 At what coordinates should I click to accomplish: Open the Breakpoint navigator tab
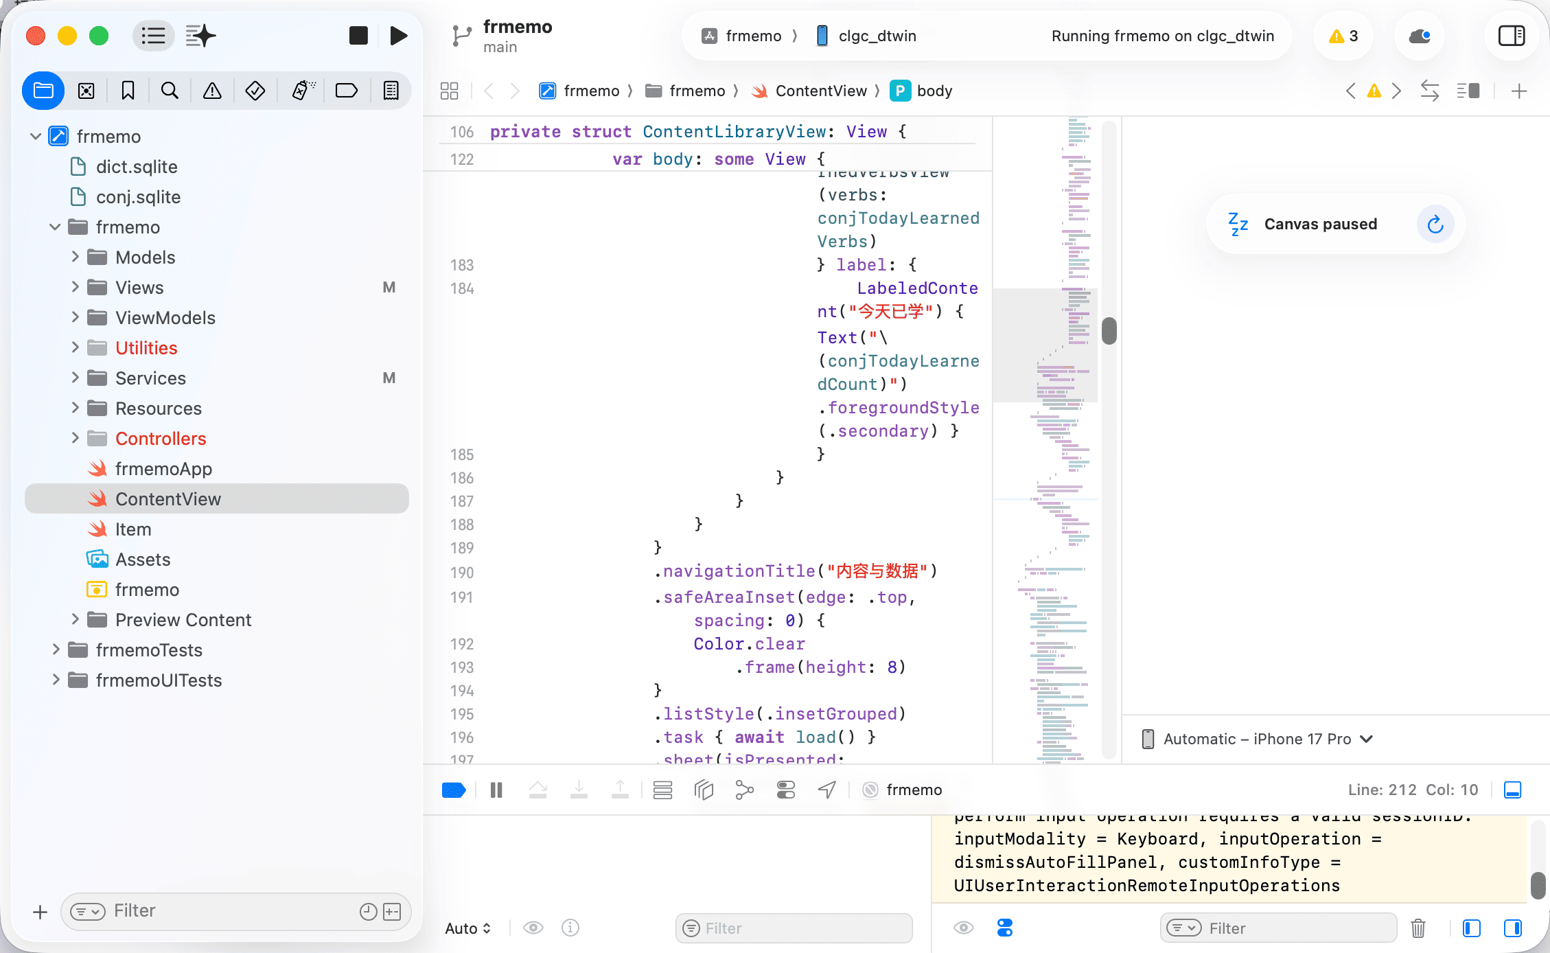(347, 91)
